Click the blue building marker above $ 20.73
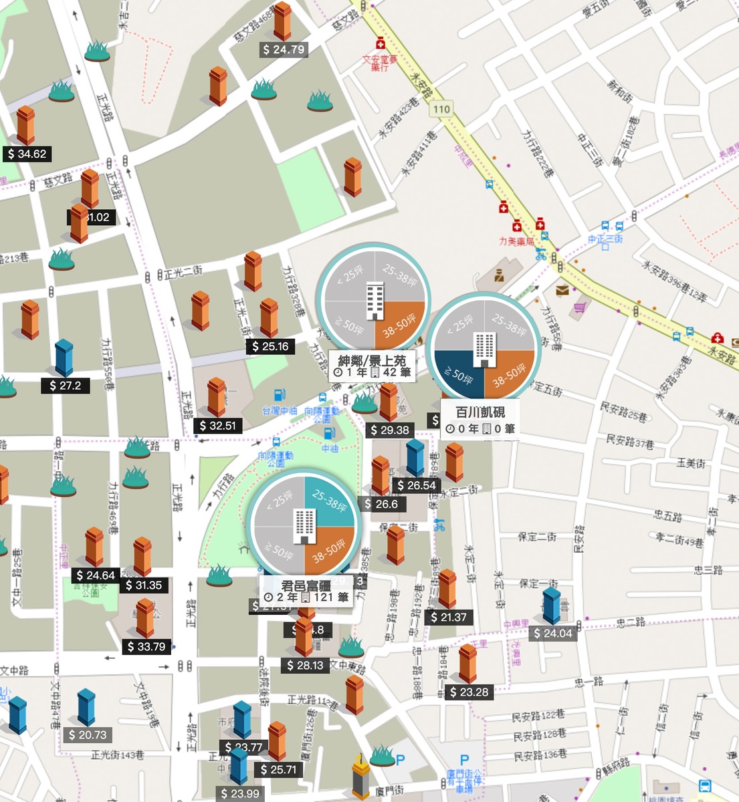The width and height of the screenshot is (739, 802). 86,708
